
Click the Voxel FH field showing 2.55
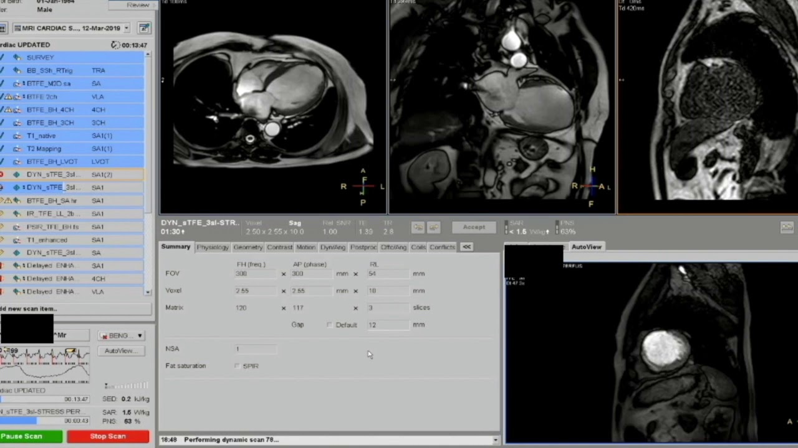pyautogui.click(x=256, y=291)
